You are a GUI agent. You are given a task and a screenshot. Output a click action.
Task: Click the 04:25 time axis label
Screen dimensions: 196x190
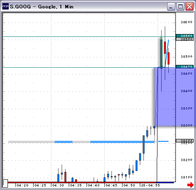pos(40,185)
